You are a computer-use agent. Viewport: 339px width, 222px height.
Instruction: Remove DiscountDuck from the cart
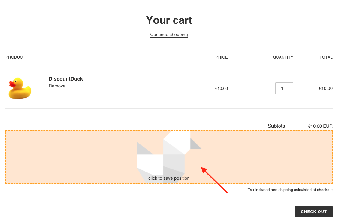tap(57, 86)
